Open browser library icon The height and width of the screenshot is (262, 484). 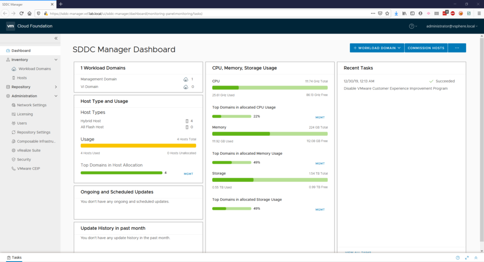pyautogui.click(x=404, y=14)
